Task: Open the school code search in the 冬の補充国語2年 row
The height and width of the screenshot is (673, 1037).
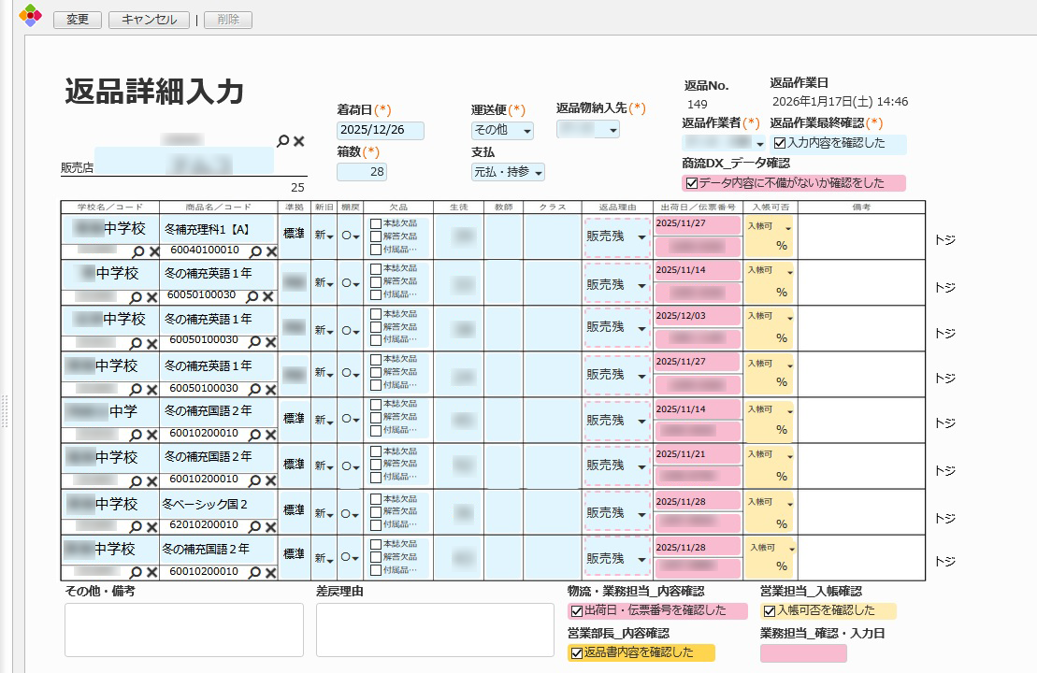Action: click(135, 432)
